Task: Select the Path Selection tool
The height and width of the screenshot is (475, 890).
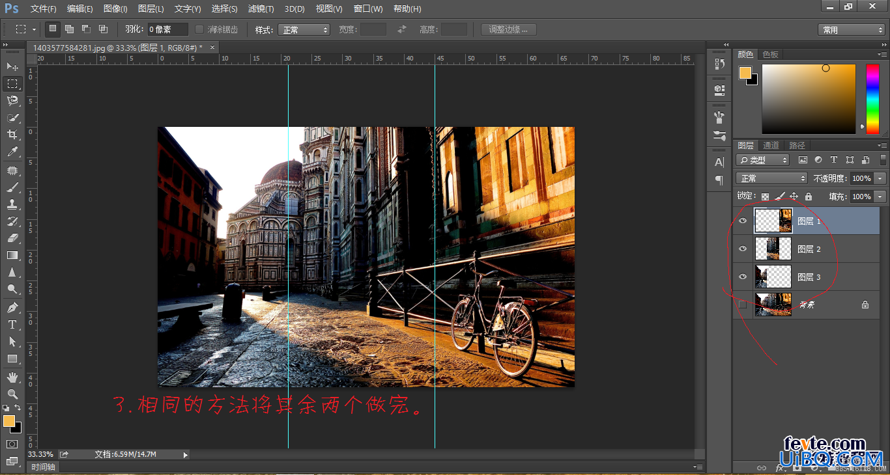Action: point(12,342)
